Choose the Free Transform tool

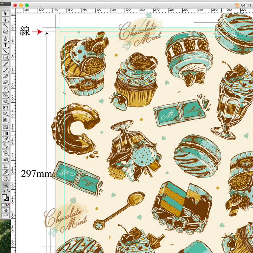pos(5,108)
